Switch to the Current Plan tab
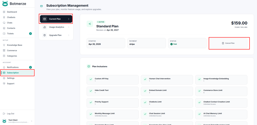Viewport: 257px width, 125px height. coord(56,19)
